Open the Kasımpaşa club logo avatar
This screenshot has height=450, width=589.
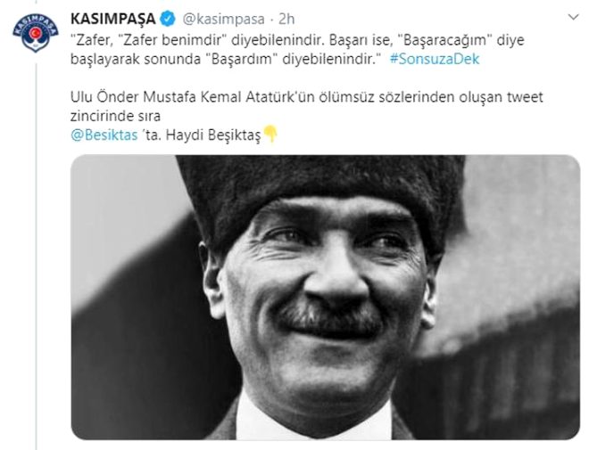(36, 32)
